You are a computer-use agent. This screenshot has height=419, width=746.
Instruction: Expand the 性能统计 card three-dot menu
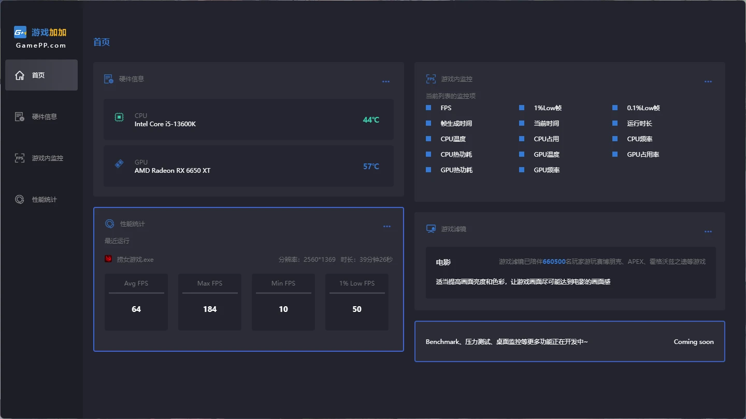(x=387, y=227)
